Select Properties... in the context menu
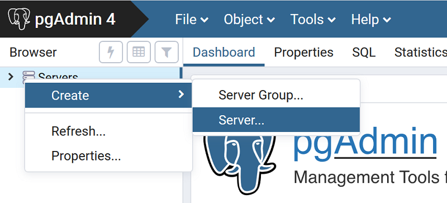447x203 pixels. pos(108,156)
